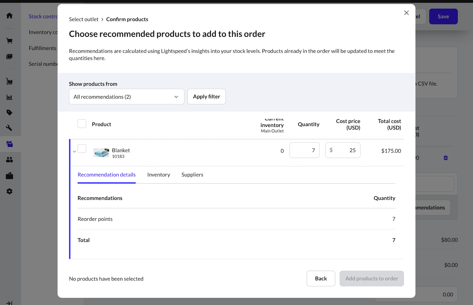Click the Home icon in sidebar
473x305 pixels.
[x=9, y=16]
